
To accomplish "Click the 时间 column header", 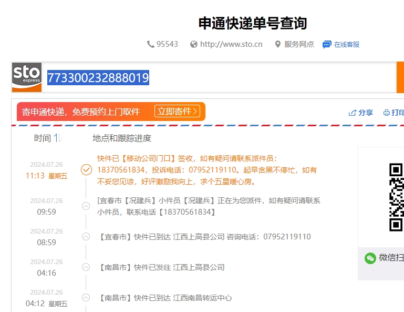I will coord(43,138).
